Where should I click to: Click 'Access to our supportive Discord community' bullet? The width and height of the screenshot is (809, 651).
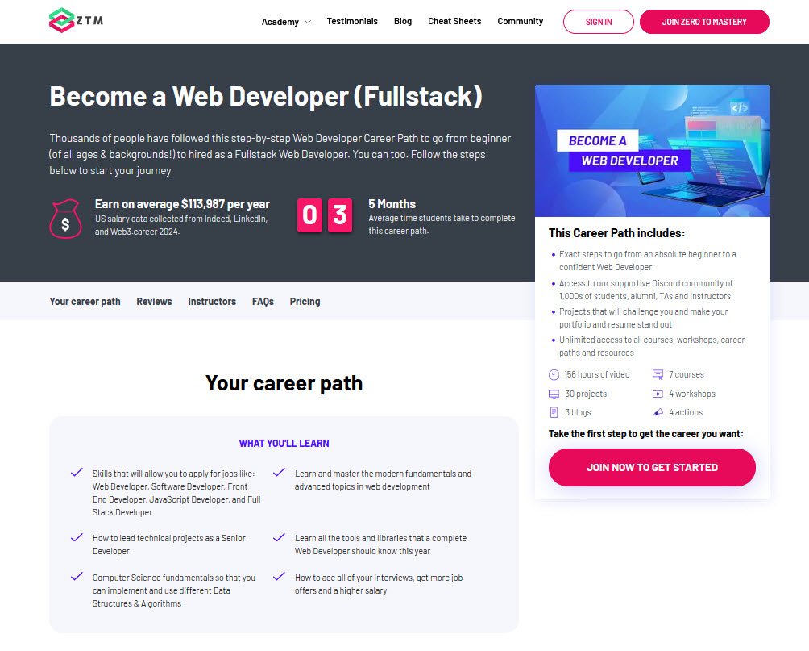click(x=646, y=290)
